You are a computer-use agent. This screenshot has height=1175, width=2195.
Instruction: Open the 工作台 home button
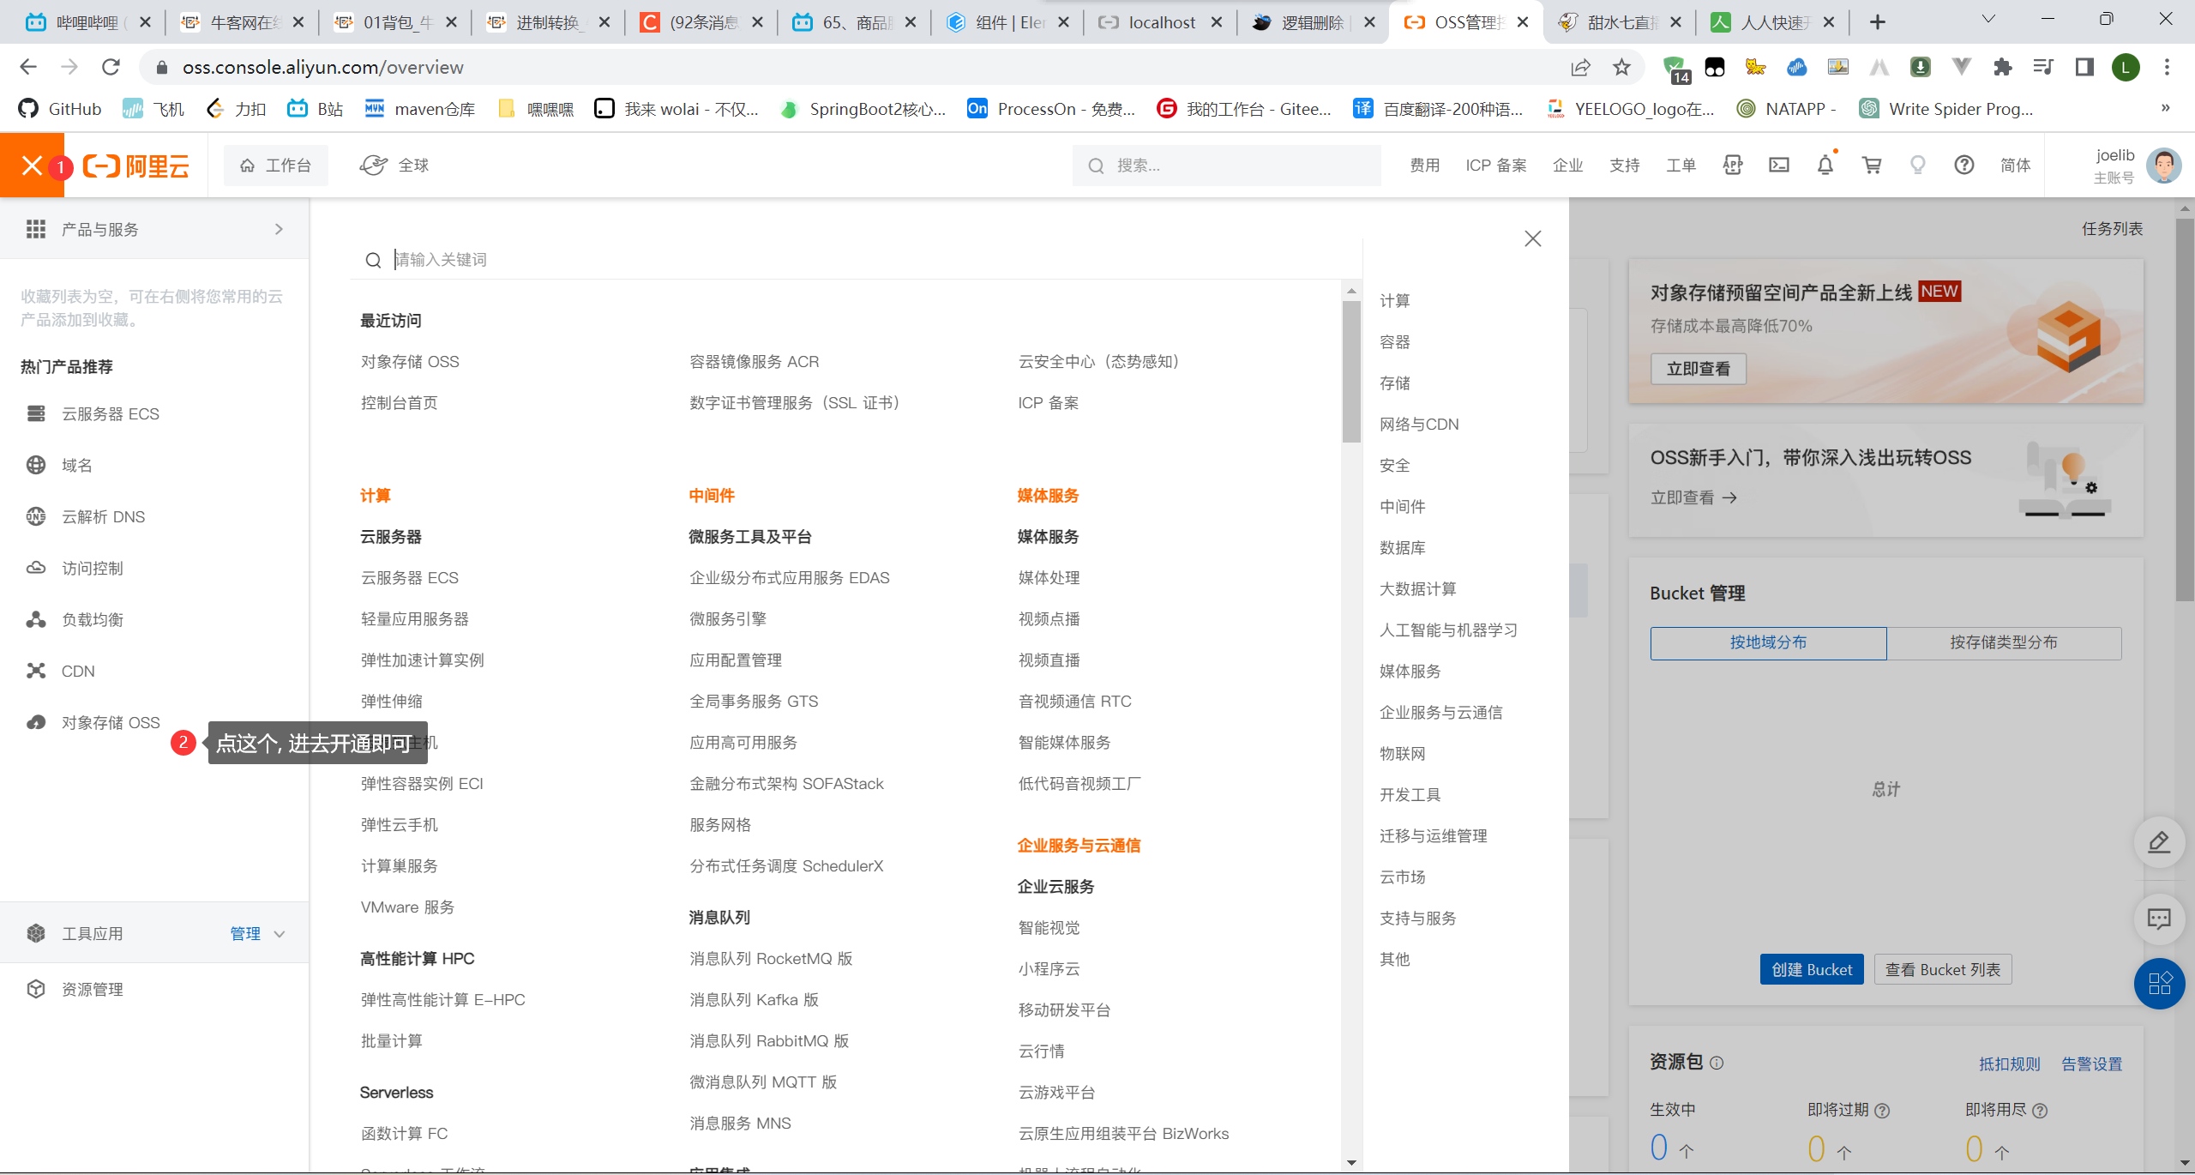275,166
